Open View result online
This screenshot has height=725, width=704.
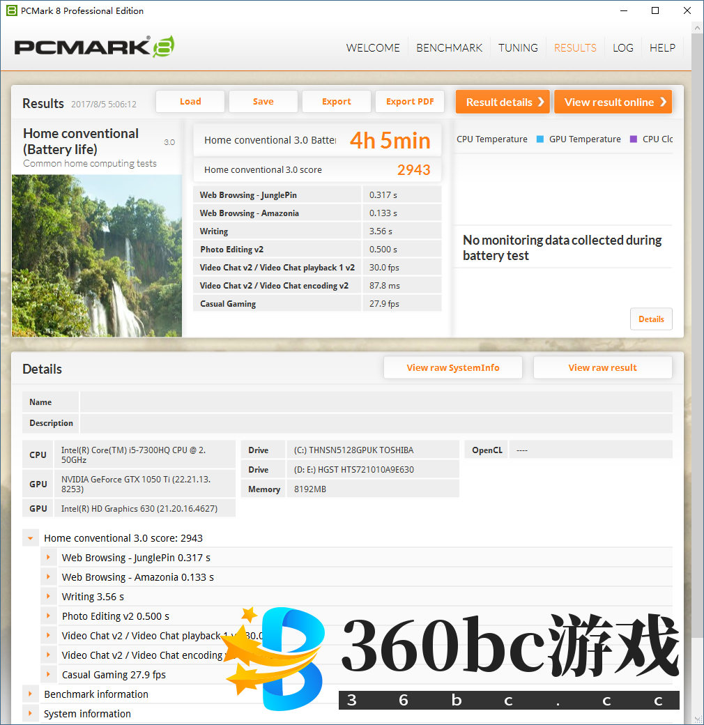pos(613,102)
